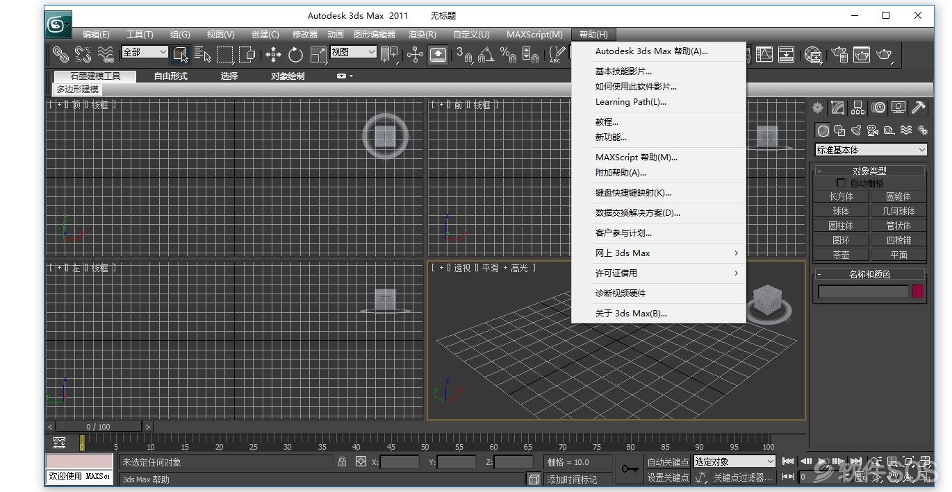Screen dimensions: 952x492
Task: Open the 标准基本体 primitives dropdown
Action: coord(871,150)
